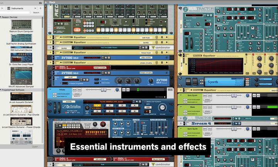Click the Dr.OctoRex Run button
This screenshot has width=278, height=167.
[x=148, y=107]
